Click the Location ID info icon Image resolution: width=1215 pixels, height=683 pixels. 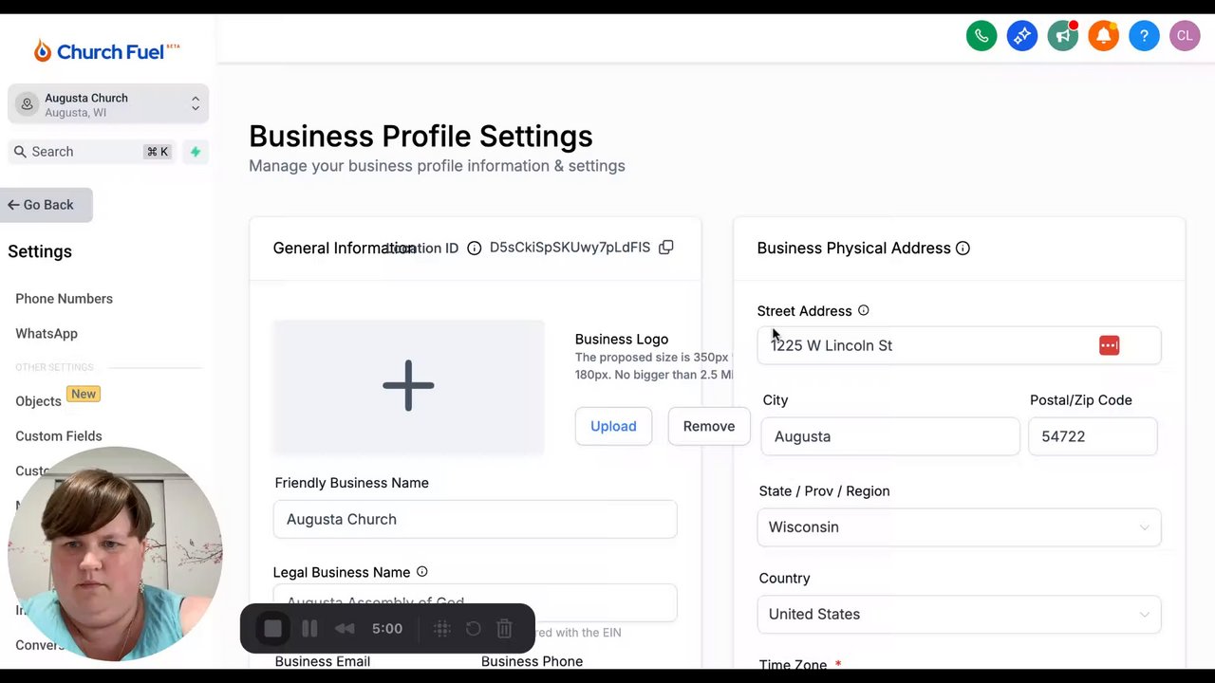[x=475, y=249]
